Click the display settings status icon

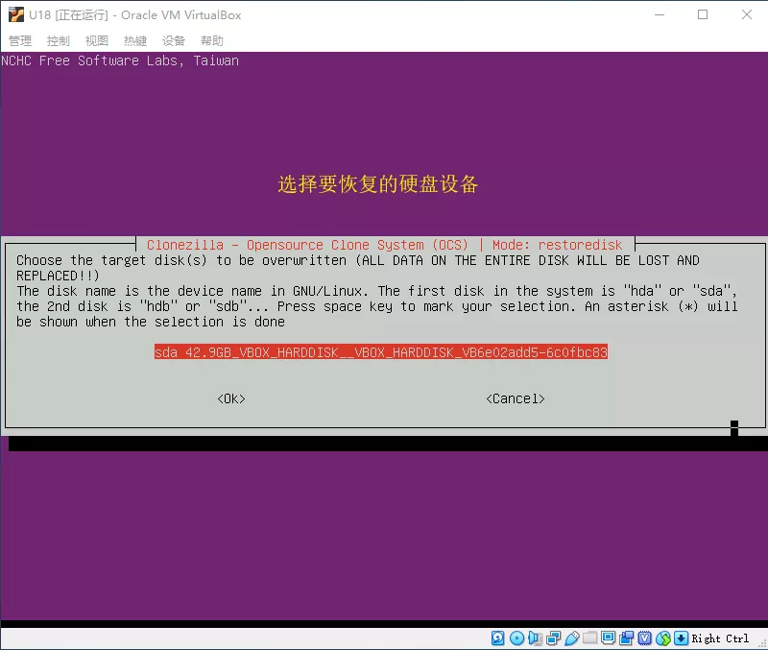(609, 638)
